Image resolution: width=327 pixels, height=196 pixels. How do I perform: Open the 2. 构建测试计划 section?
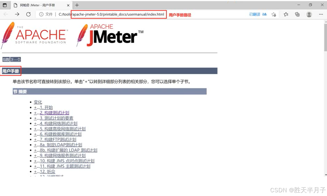click(x=54, y=113)
